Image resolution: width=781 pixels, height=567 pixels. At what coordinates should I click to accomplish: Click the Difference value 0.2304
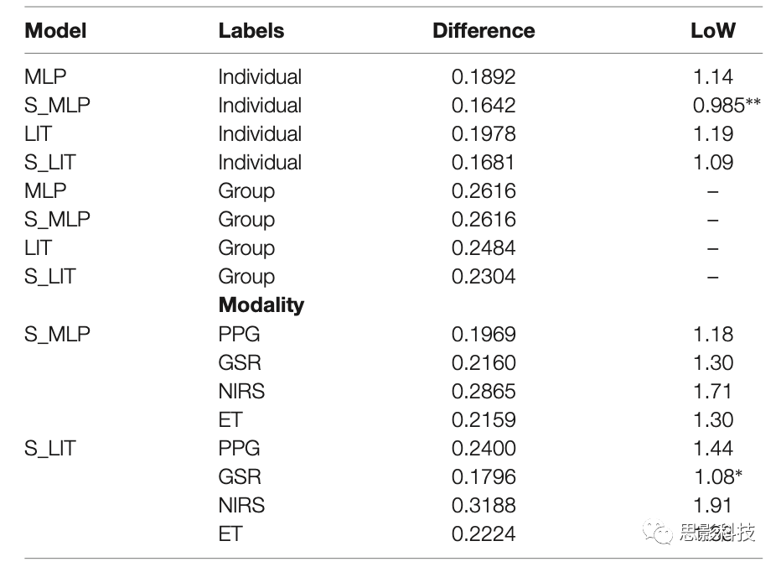pos(484,277)
